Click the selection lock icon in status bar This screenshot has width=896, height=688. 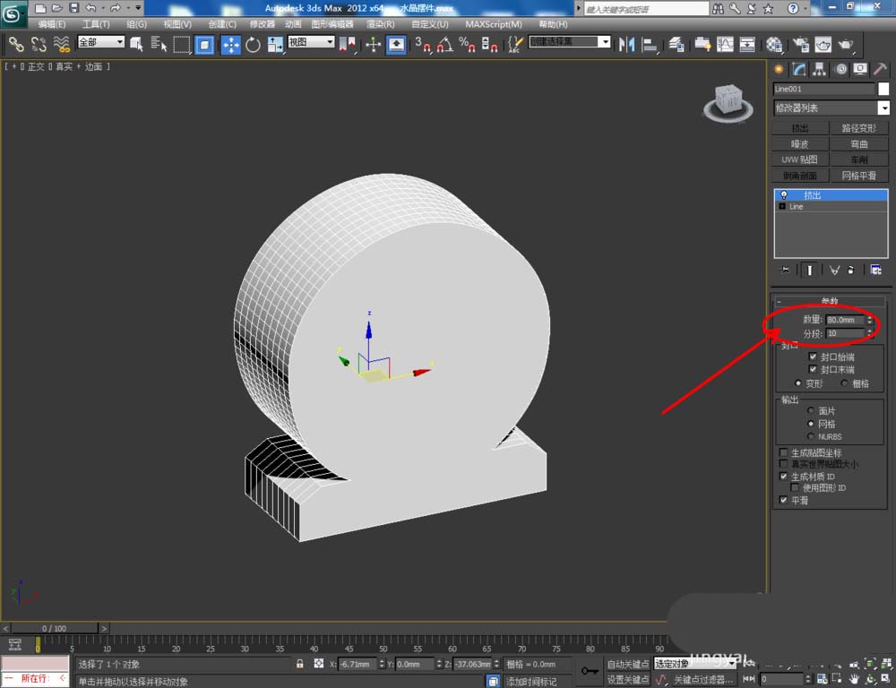(x=300, y=664)
